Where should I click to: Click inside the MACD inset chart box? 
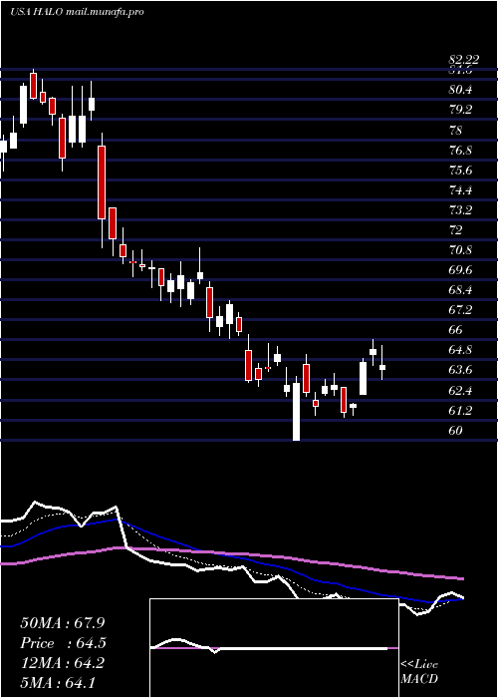tap(274, 648)
